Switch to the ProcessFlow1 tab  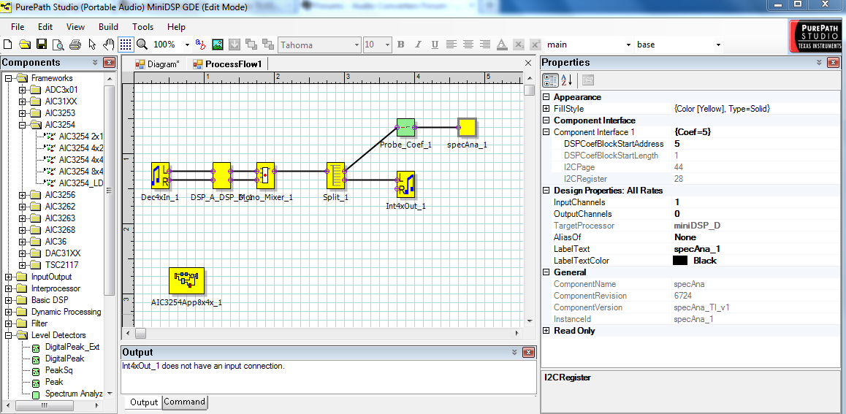(227, 64)
